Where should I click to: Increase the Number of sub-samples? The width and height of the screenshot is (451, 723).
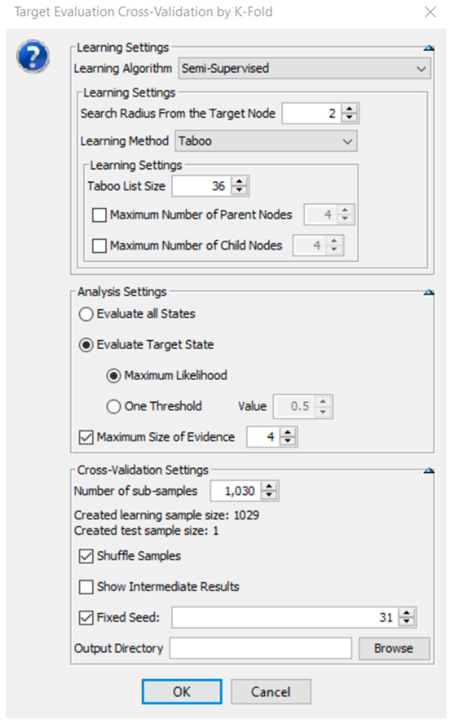click(x=269, y=487)
